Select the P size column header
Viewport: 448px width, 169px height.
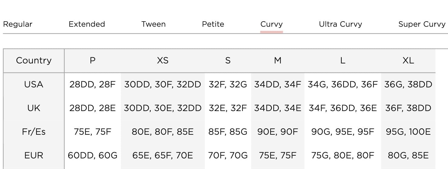tap(93, 60)
